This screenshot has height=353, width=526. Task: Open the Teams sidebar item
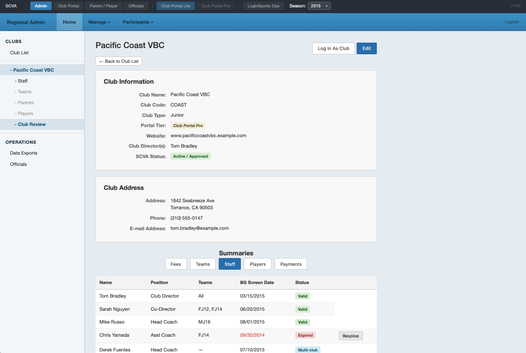(x=42, y=92)
